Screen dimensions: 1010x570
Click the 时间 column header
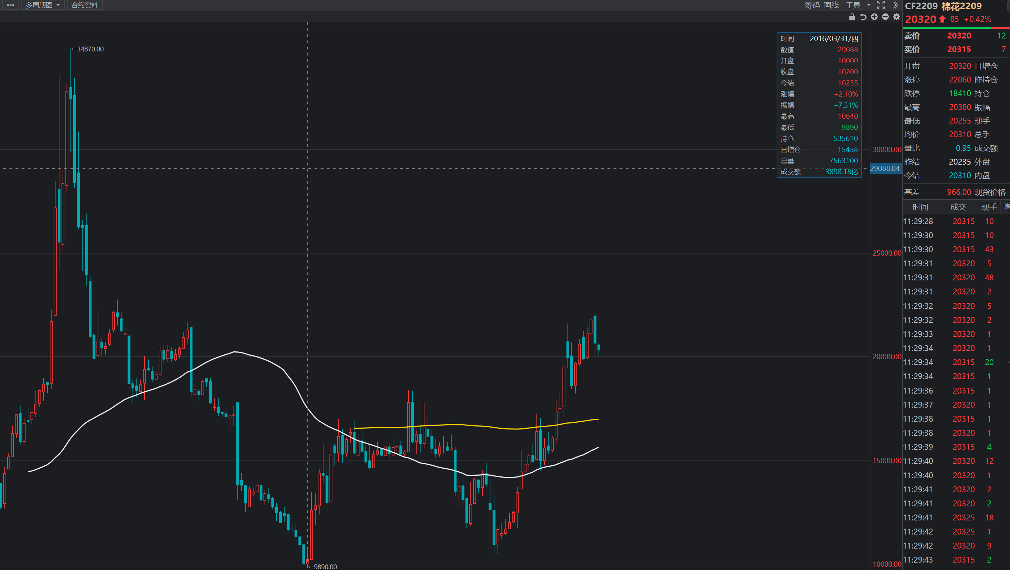click(920, 207)
